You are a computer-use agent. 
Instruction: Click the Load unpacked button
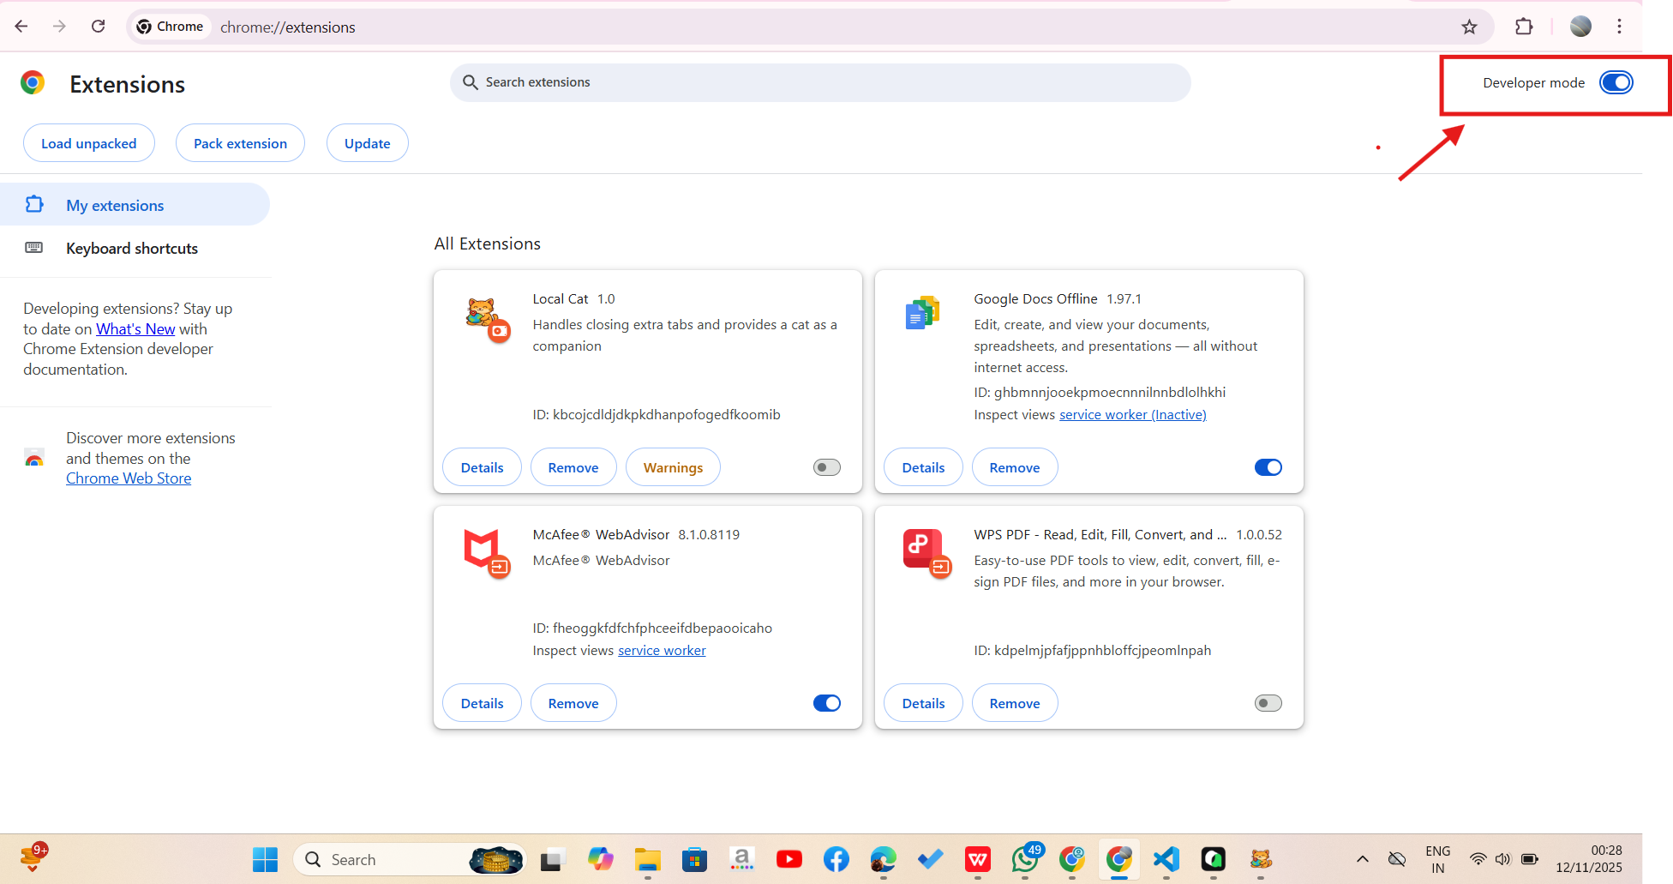coord(89,143)
